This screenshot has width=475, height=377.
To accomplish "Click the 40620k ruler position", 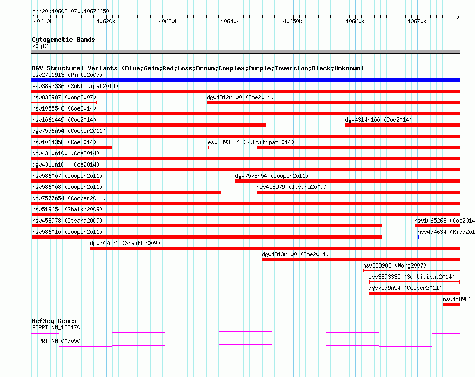I will click(x=106, y=21).
